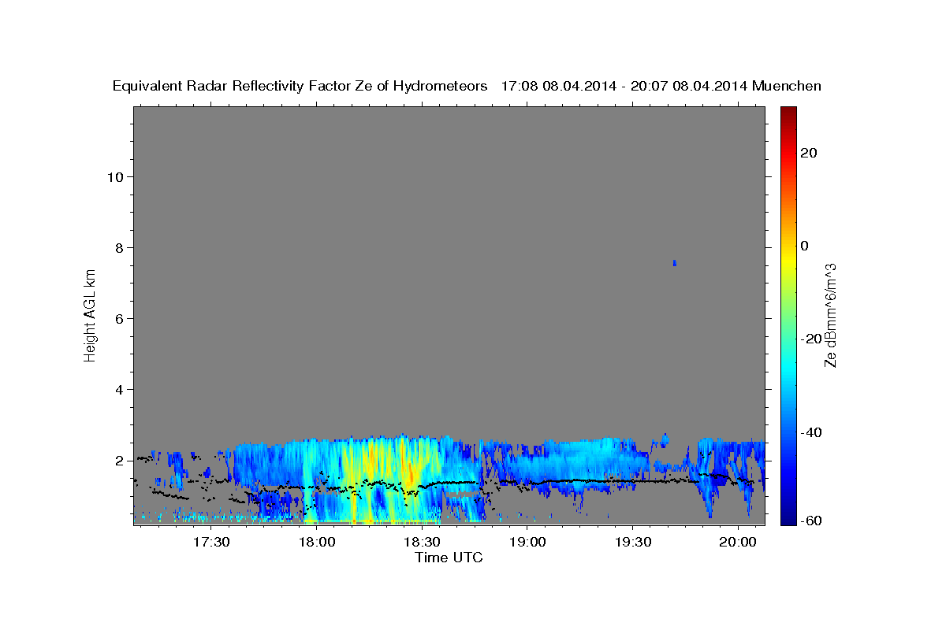The image size is (946, 630).
Task: Click the height tick label '10'
Action: 114,176
